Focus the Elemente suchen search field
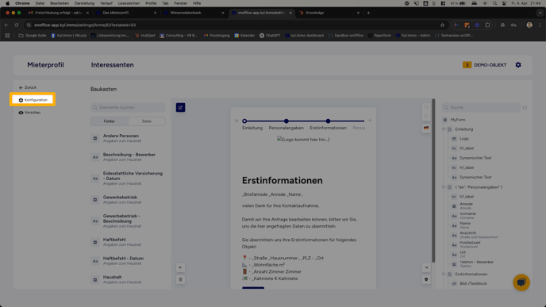 pos(128,107)
